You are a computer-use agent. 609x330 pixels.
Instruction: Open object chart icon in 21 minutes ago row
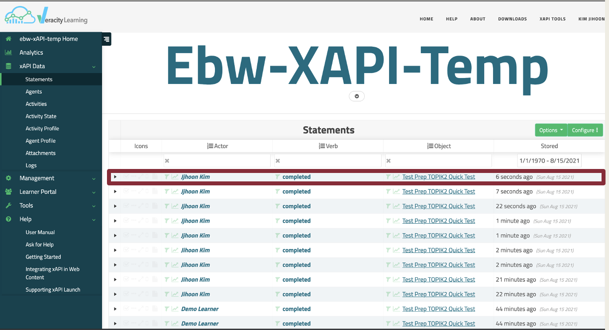point(397,279)
